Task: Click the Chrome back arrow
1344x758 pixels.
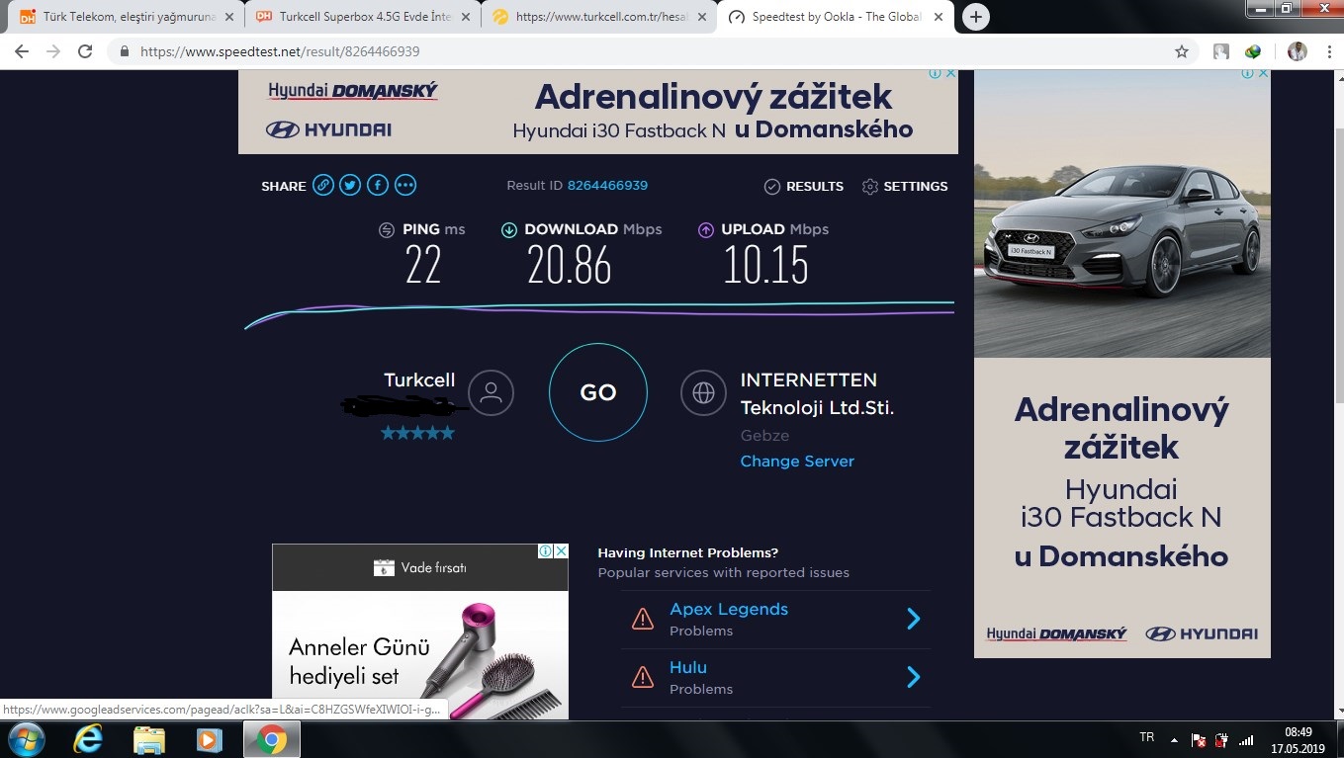Action: point(21,51)
